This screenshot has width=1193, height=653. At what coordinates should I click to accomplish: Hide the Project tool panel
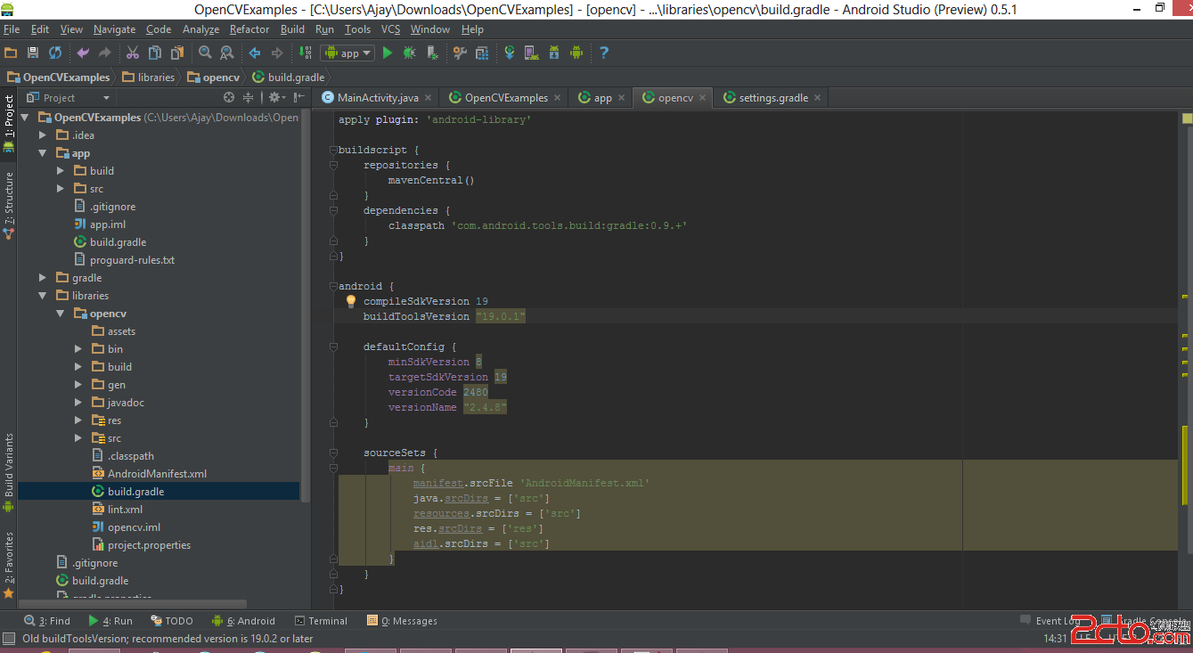298,97
